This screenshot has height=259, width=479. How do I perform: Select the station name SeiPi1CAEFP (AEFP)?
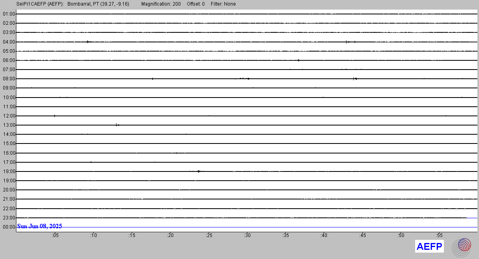(x=40, y=4)
